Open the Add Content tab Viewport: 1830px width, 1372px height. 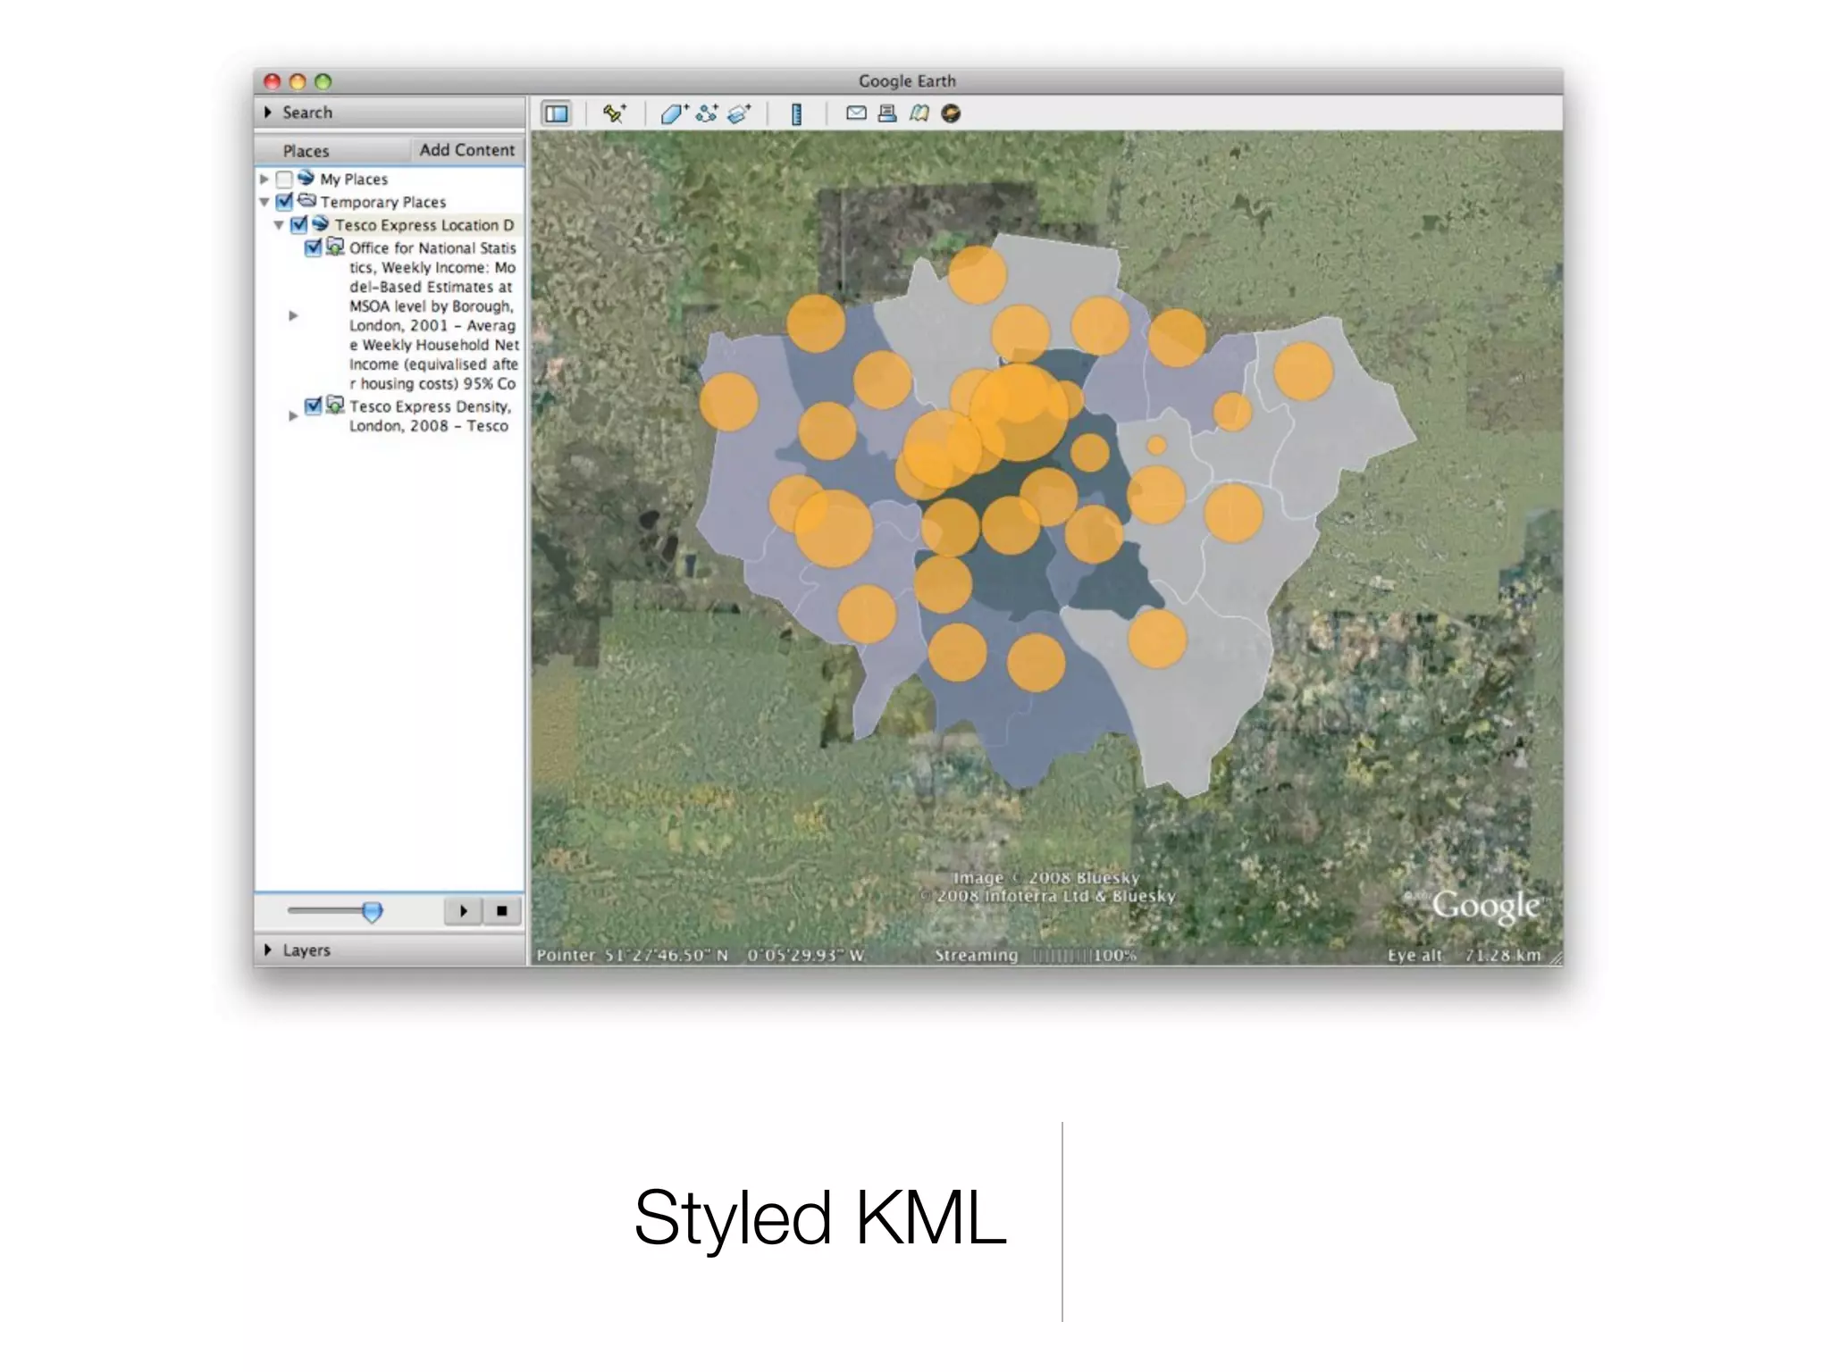click(466, 150)
